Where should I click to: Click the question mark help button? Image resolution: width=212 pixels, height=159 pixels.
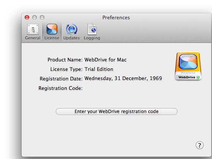point(199,145)
